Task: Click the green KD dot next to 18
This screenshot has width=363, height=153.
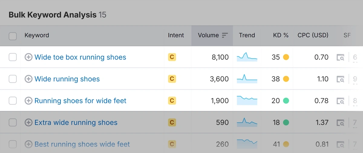Action: 286,122
